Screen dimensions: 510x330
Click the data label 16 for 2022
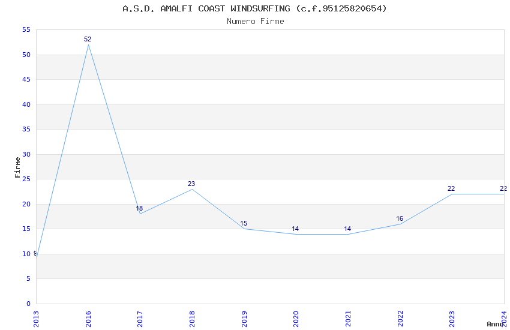[x=400, y=219]
